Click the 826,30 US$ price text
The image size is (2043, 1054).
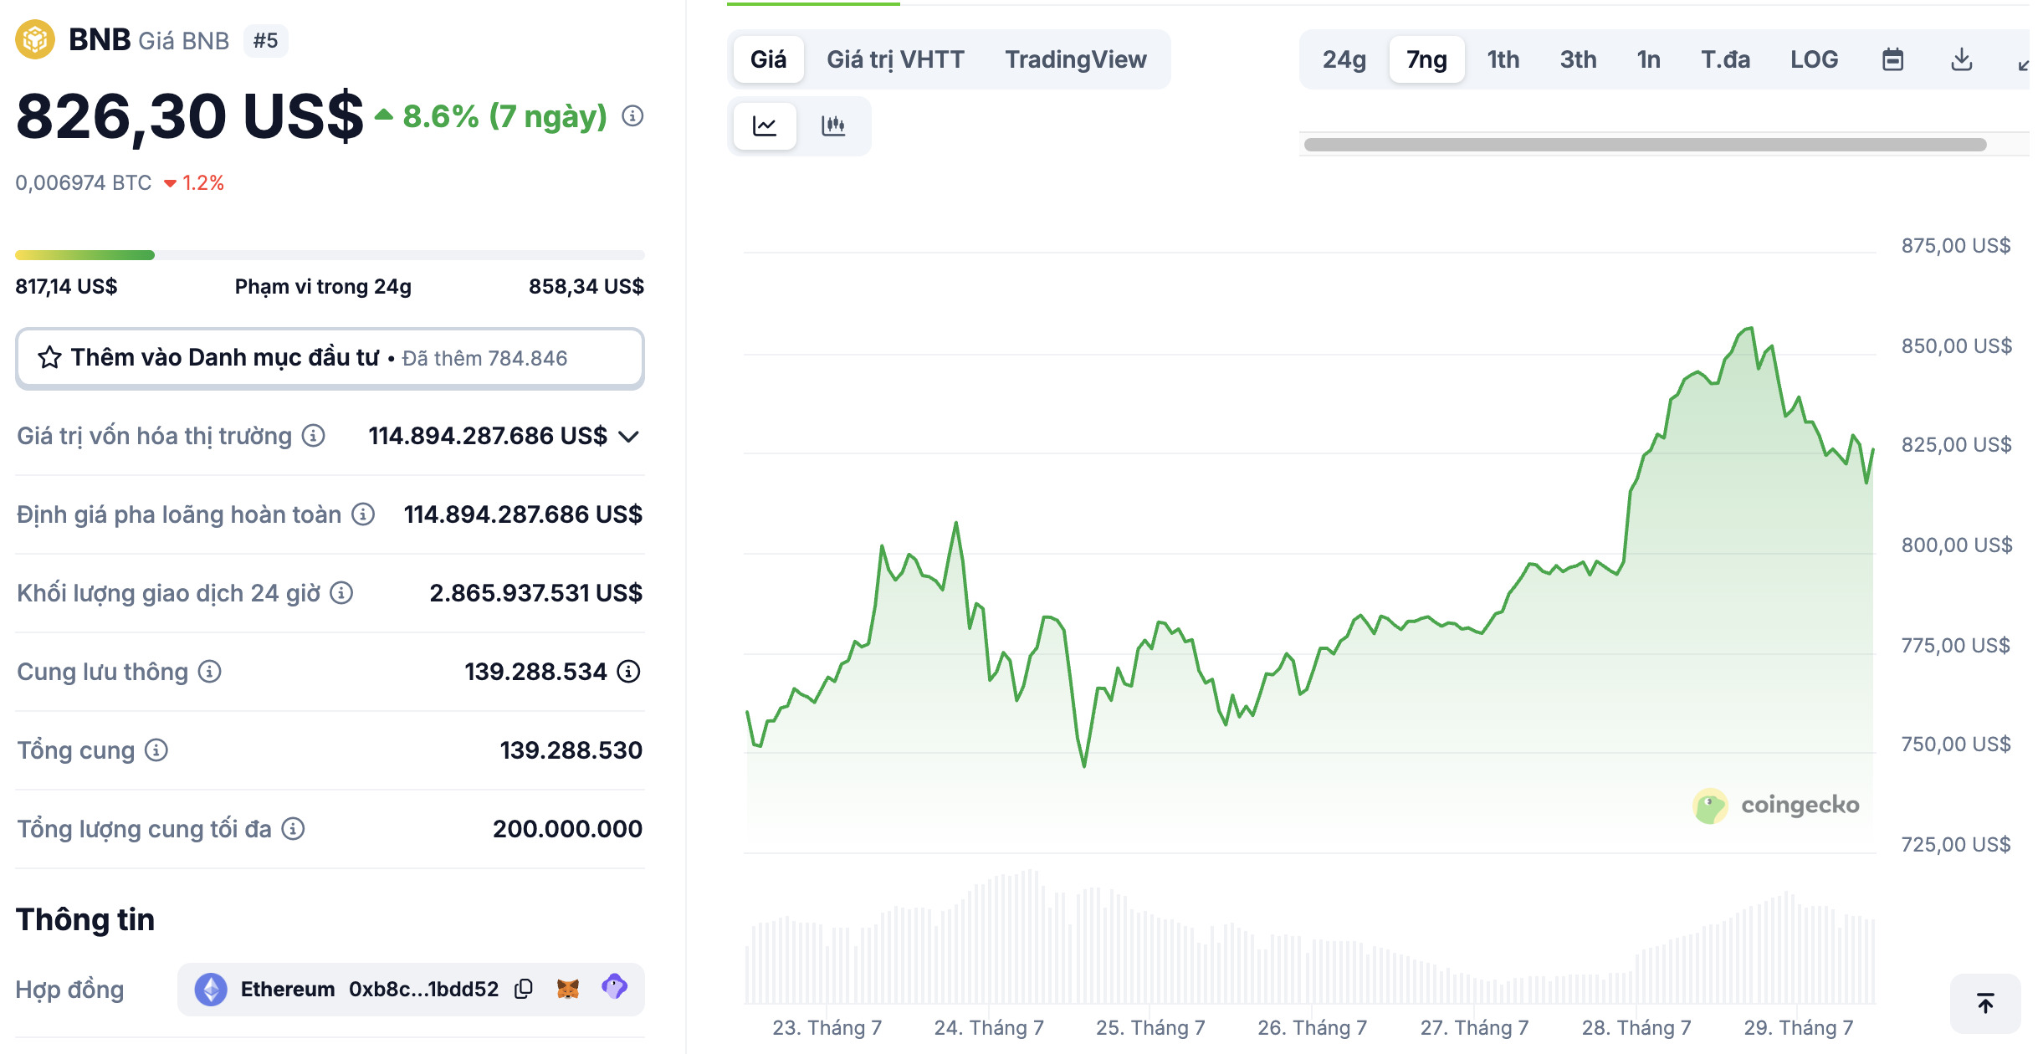pyautogui.click(x=190, y=116)
